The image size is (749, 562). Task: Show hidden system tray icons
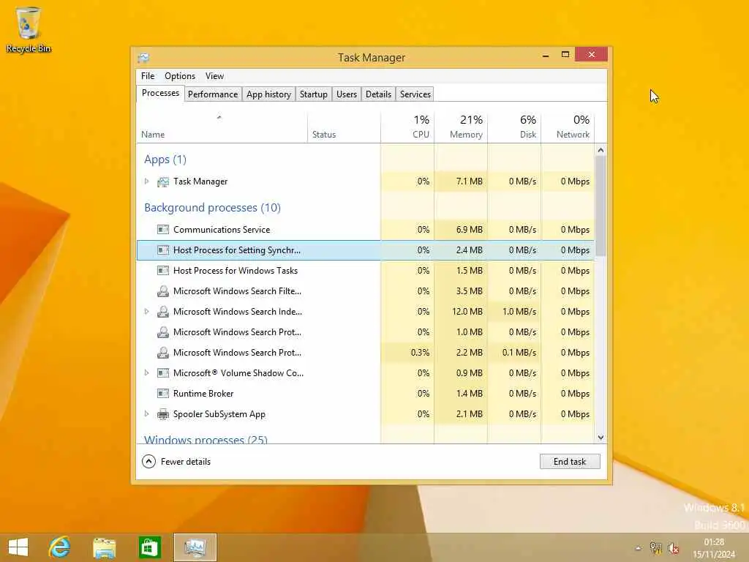pos(638,548)
